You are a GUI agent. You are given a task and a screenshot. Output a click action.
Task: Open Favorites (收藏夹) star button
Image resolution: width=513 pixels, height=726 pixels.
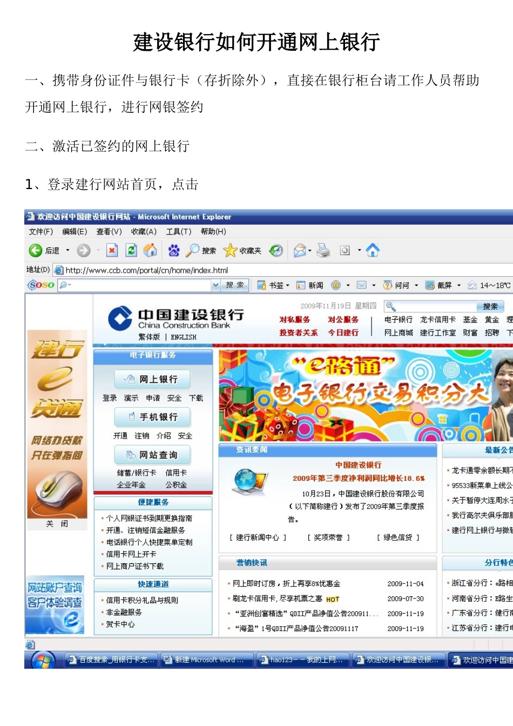(x=242, y=250)
